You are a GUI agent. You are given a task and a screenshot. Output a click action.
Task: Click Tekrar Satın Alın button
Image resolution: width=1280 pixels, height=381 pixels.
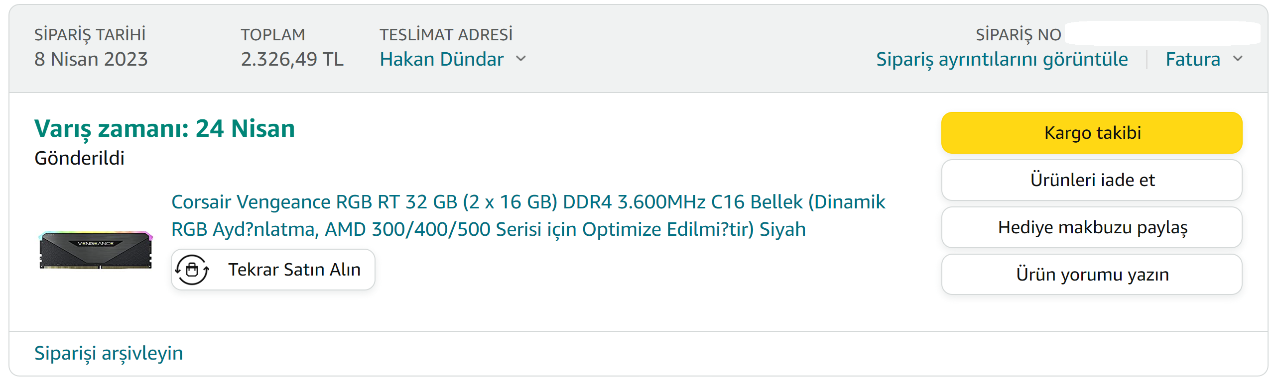point(273,270)
